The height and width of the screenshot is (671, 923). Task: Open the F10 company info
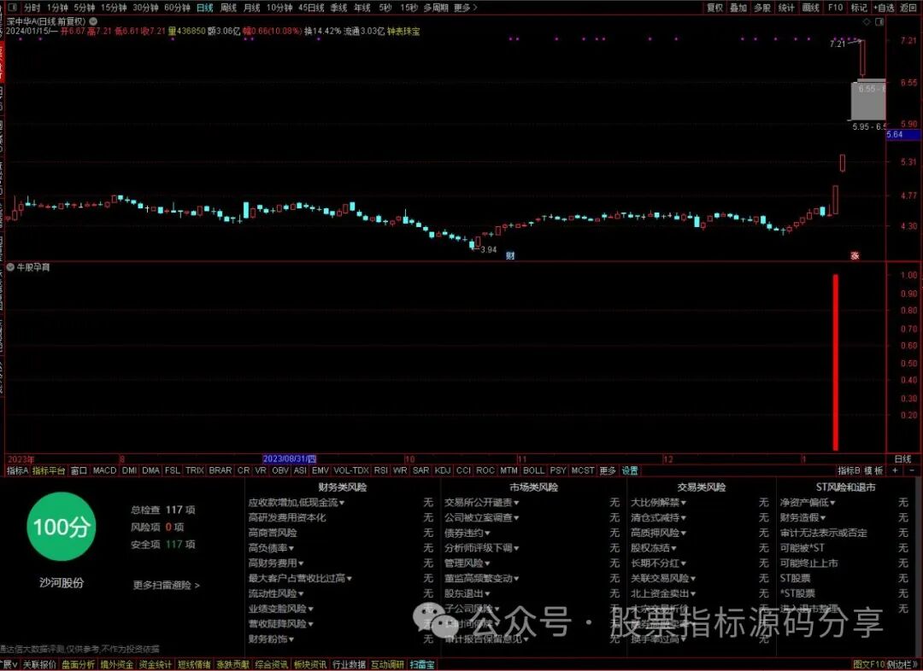point(835,8)
